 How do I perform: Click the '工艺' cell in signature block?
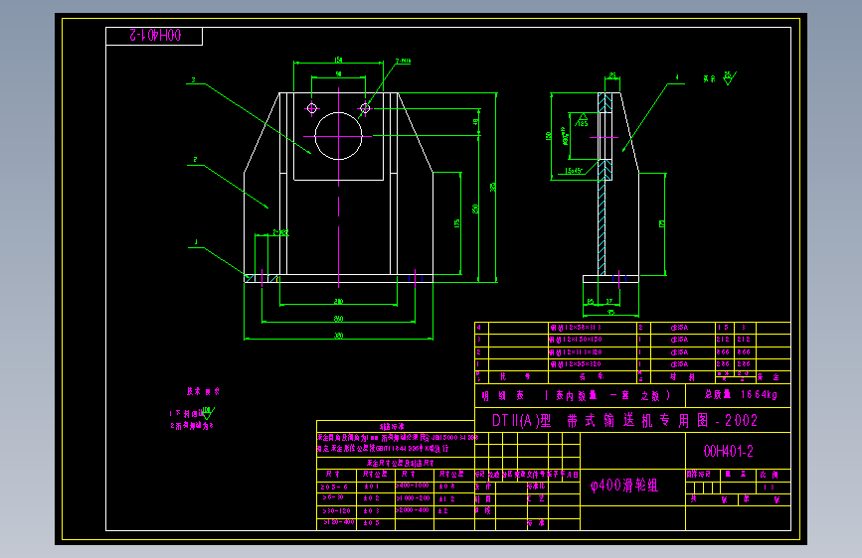tap(536, 498)
